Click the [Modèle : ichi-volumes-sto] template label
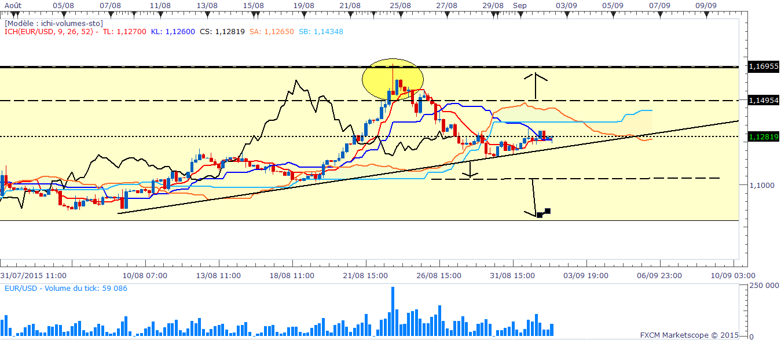 (54, 24)
